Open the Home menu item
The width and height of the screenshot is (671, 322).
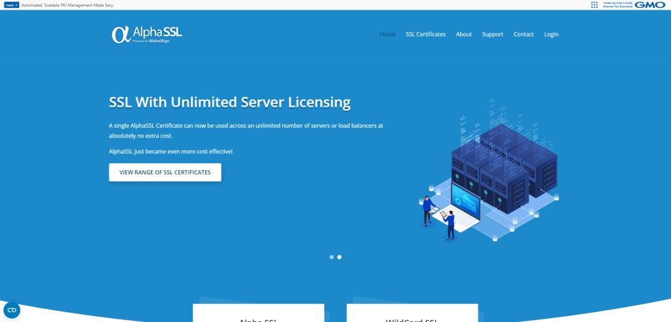coord(387,34)
